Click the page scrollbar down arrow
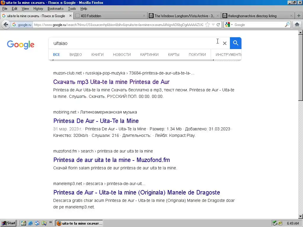Image resolution: width=303 pixels, height=227 pixels. click(301, 216)
